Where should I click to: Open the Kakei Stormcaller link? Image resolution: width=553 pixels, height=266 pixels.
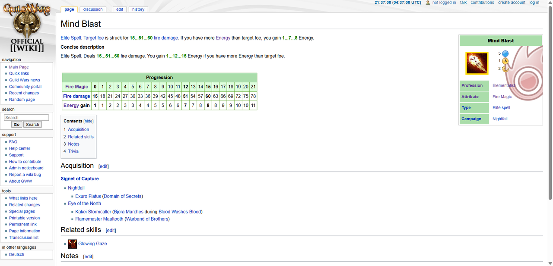pos(93,212)
